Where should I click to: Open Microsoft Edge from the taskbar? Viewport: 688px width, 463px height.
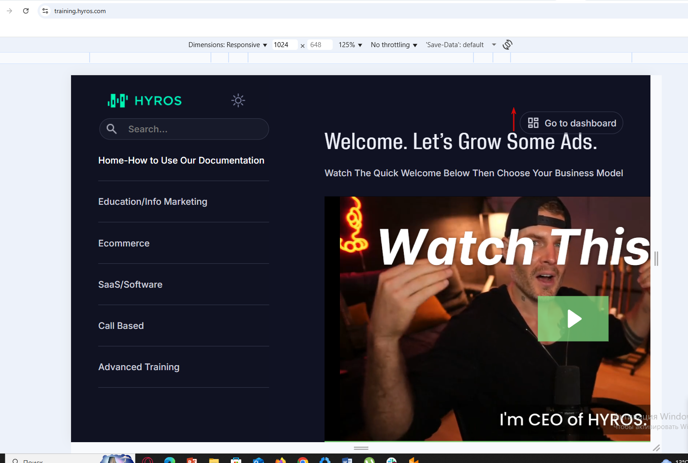(170, 460)
